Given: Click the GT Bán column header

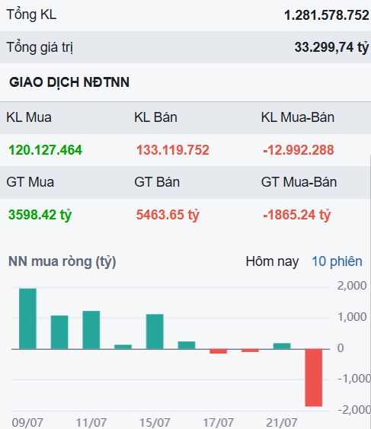Looking at the screenshot, I should pos(157,182).
